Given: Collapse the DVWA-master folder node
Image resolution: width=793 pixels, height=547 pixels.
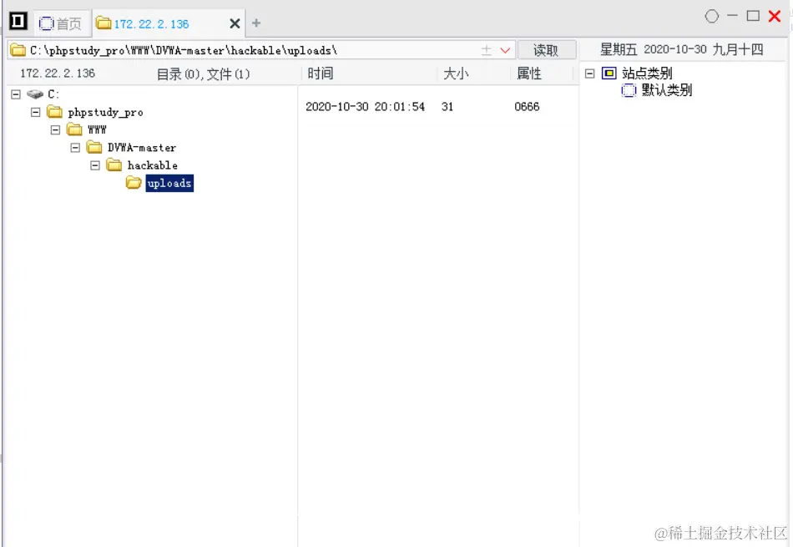Looking at the screenshot, I should (x=75, y=148).
